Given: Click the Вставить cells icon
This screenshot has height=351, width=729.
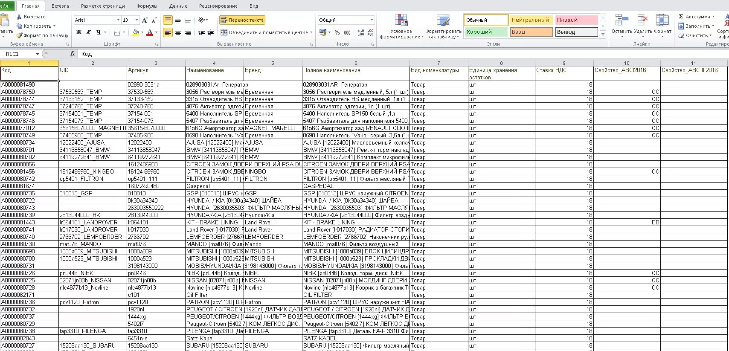Looking at the screenshot, I should click(622, 20).
